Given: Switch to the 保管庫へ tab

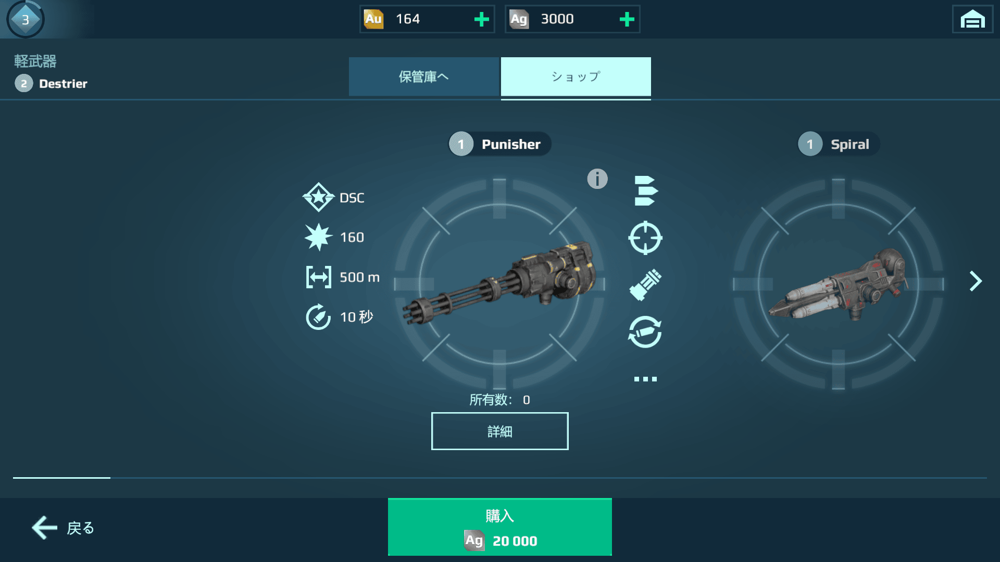Looking at the screenshot, I should pos(424,76).
